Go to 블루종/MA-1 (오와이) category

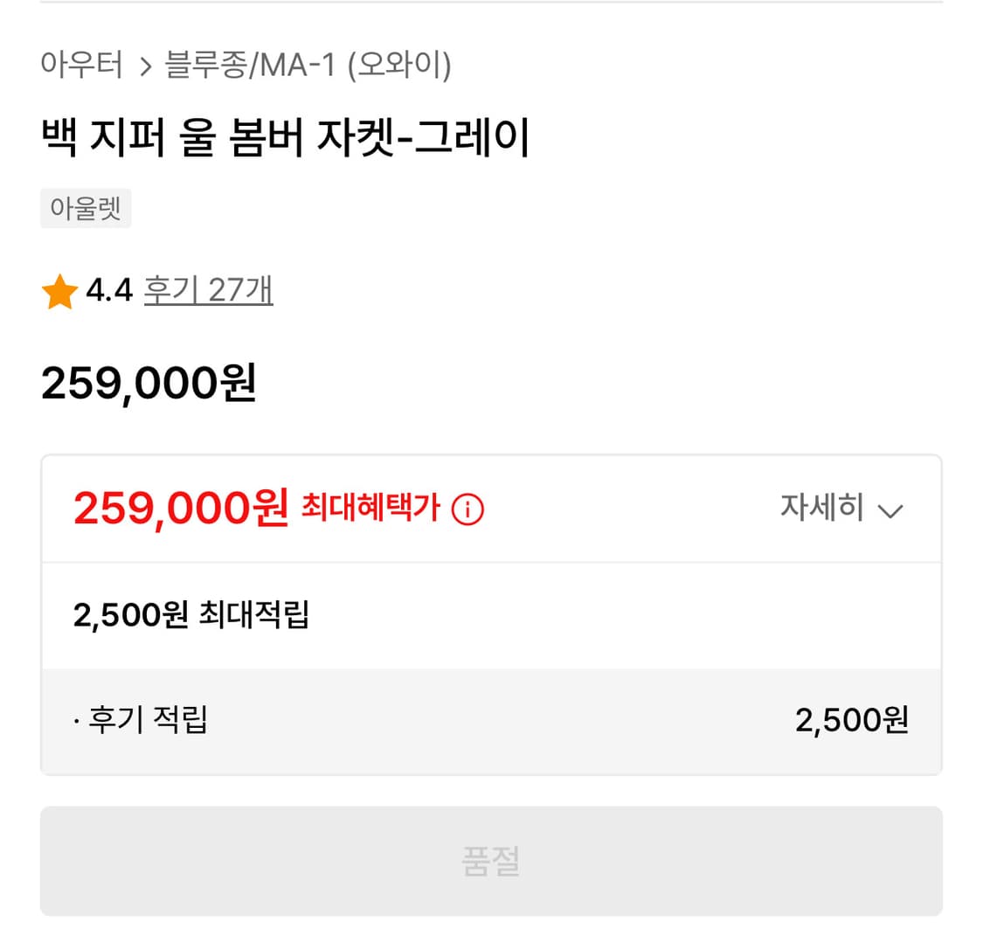pos(308,66)
